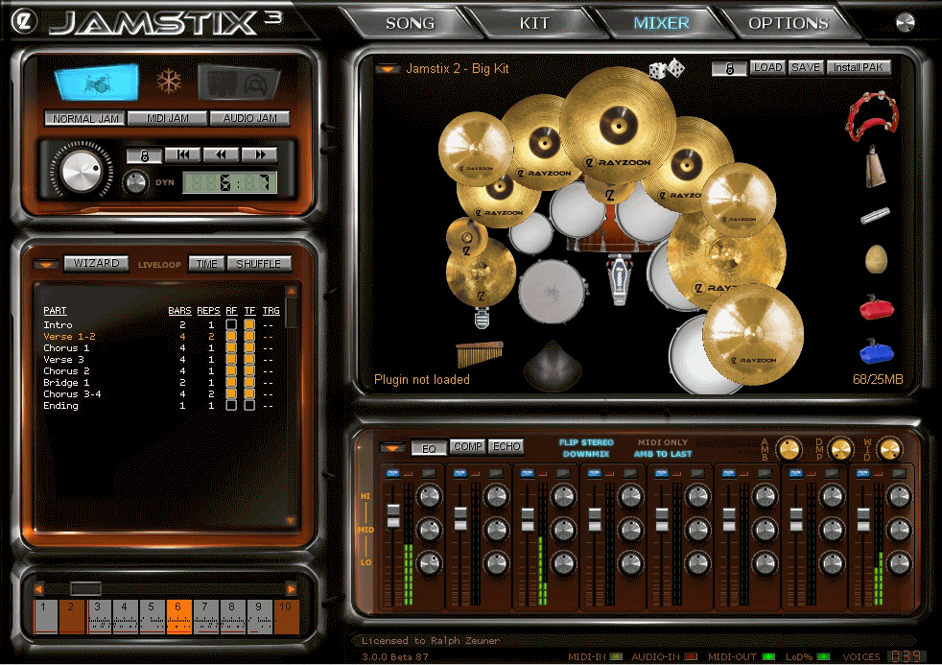Click the red jam block icon
942x665 pixels.
point(877,307)
